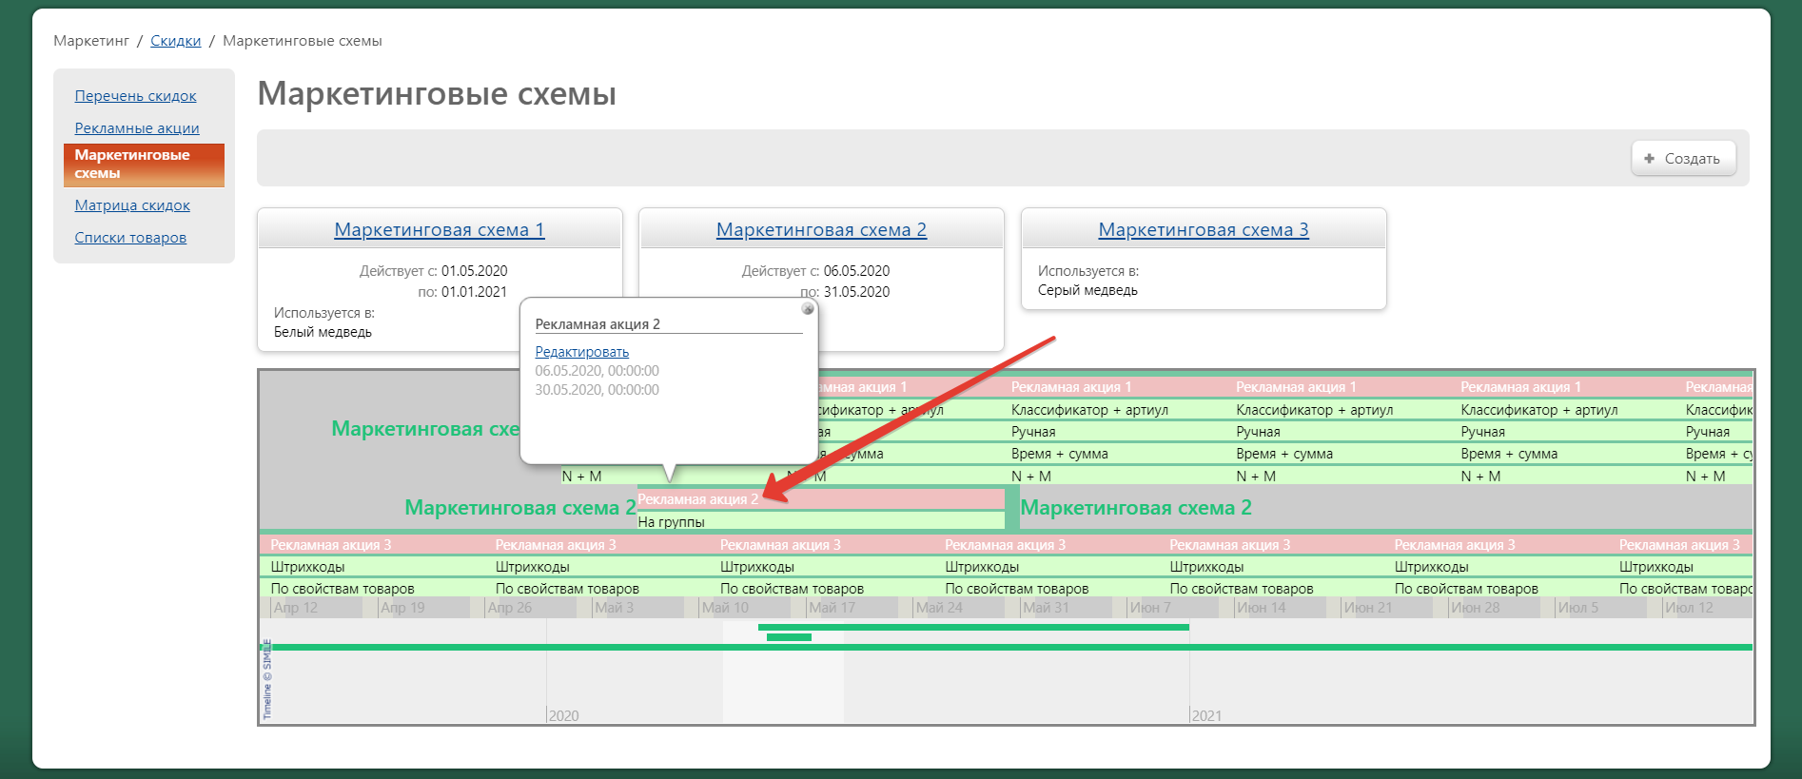Image resolution: width=1802 pixels, height=779 pixels.
Task: Click the Июн 14 date label
Action: coord(1261,608)
